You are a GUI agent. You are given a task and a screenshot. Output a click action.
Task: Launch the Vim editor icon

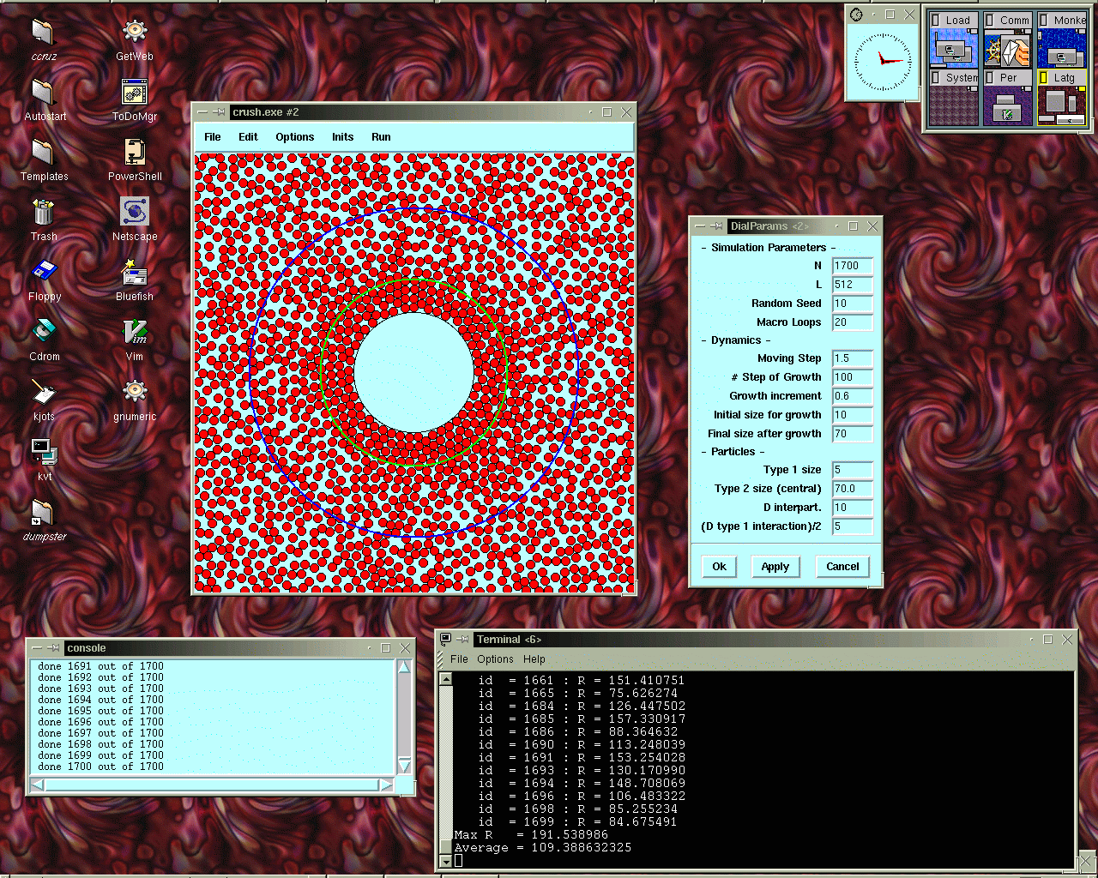tap(135, 332)
